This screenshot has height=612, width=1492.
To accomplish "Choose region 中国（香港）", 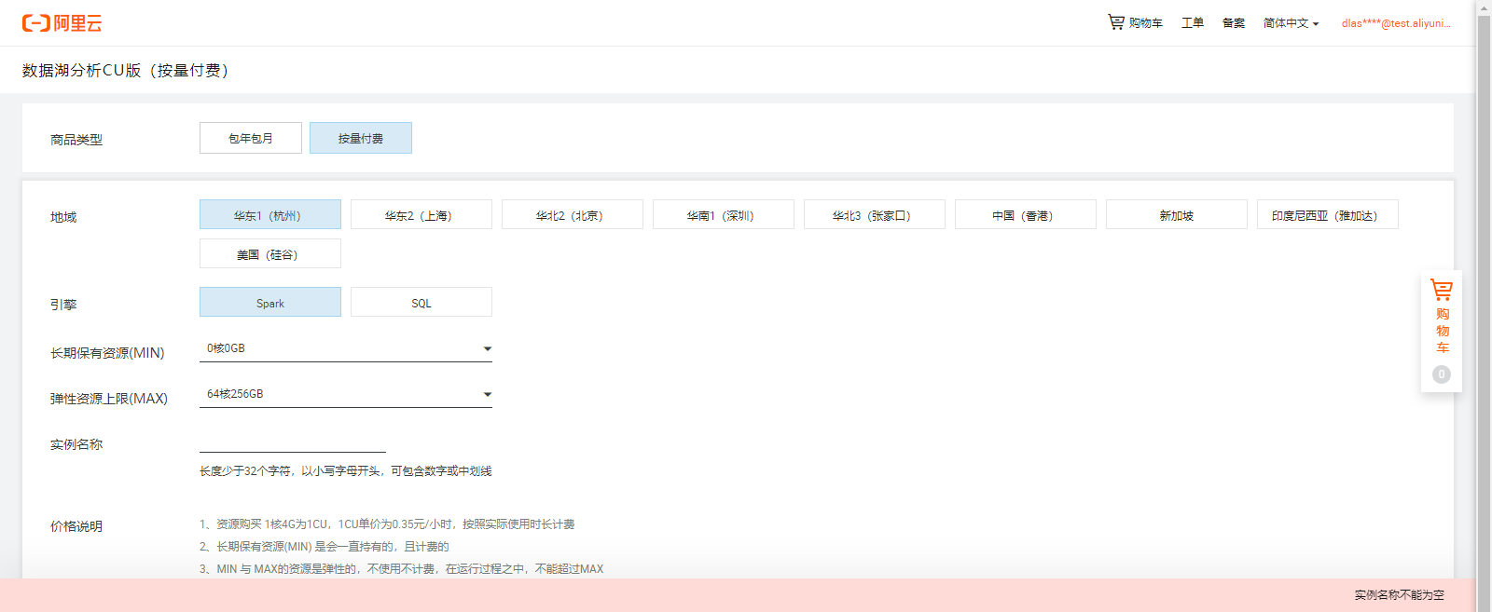I will 1026,215.
